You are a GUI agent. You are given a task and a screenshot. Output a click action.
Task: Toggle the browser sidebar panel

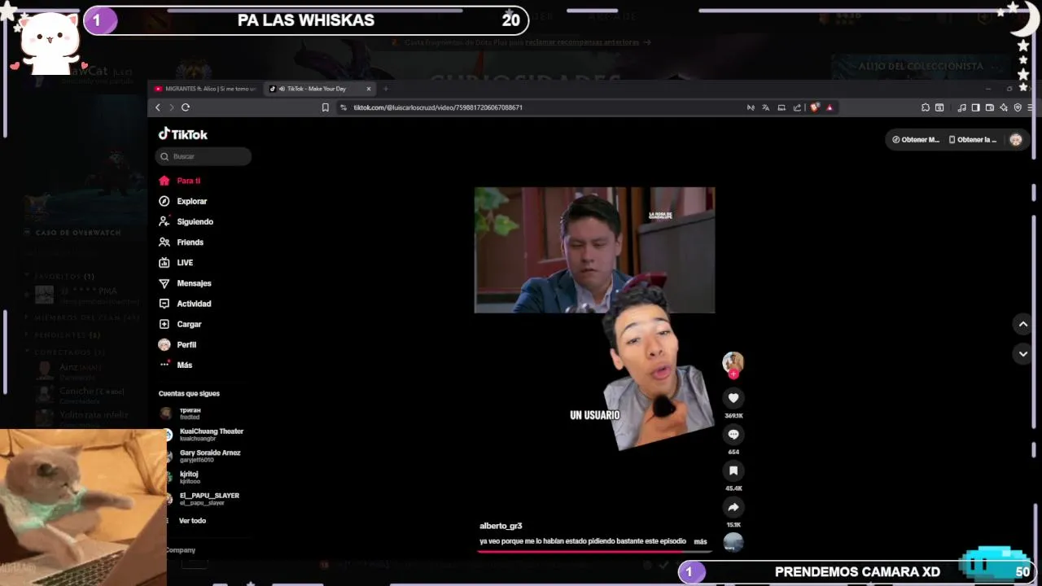point(975,107)
